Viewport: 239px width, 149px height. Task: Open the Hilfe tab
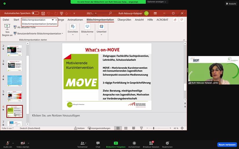150,20
